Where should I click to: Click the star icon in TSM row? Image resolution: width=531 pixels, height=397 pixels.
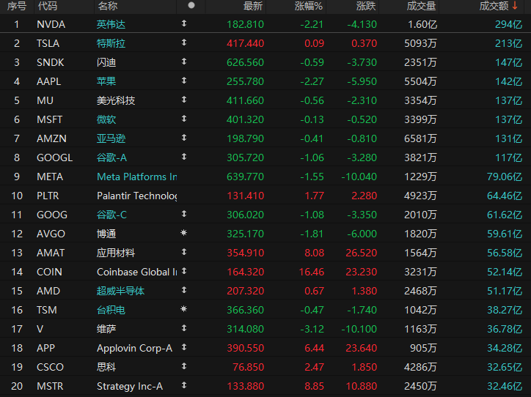(184, 309)
